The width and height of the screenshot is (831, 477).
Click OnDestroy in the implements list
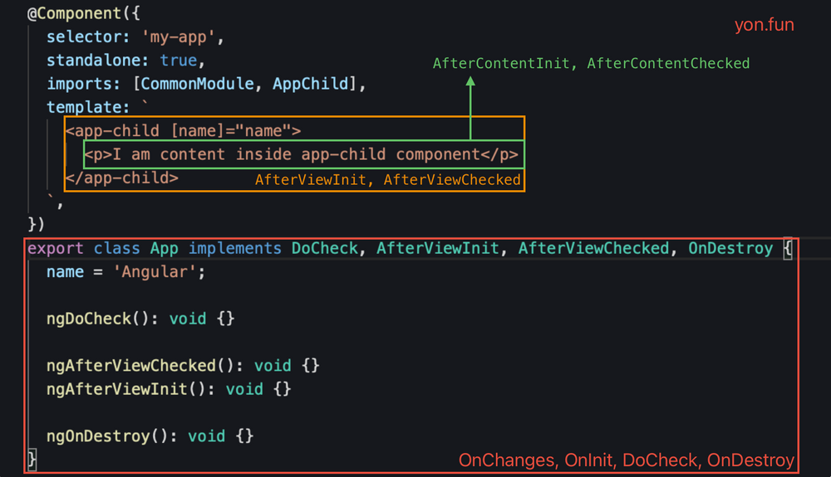(730, 248)
